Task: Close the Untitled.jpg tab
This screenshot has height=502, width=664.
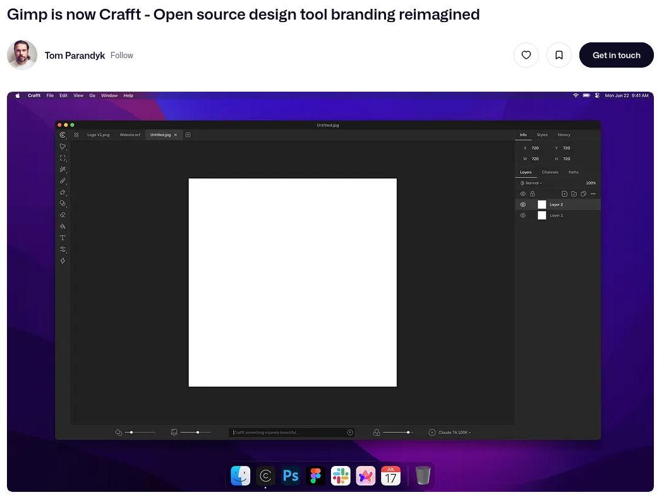Action: click(x=175, y=135)
